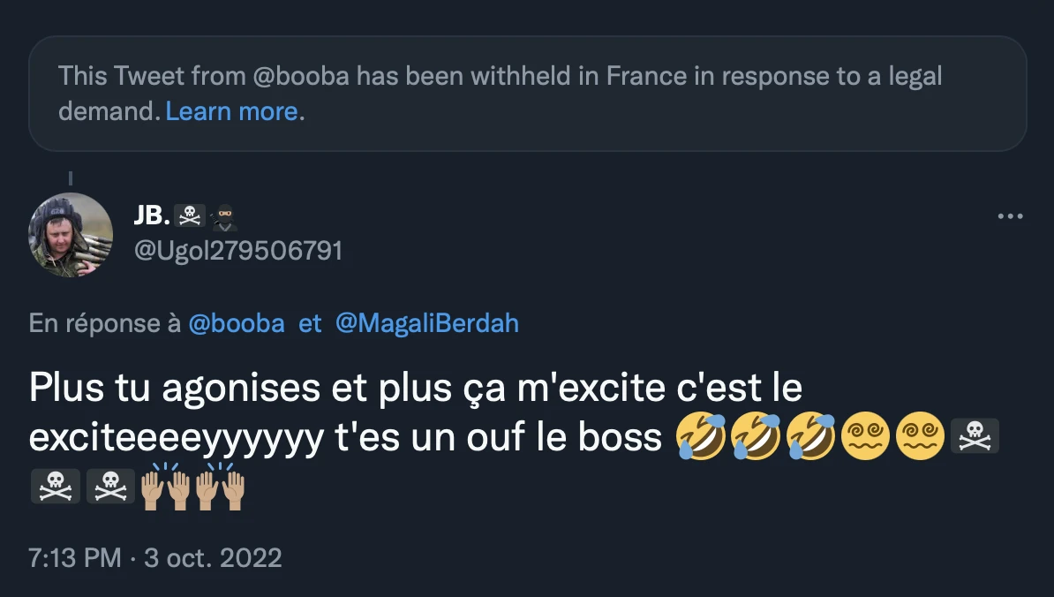
Task: Open the Learn more link
Action: [231, 111]
